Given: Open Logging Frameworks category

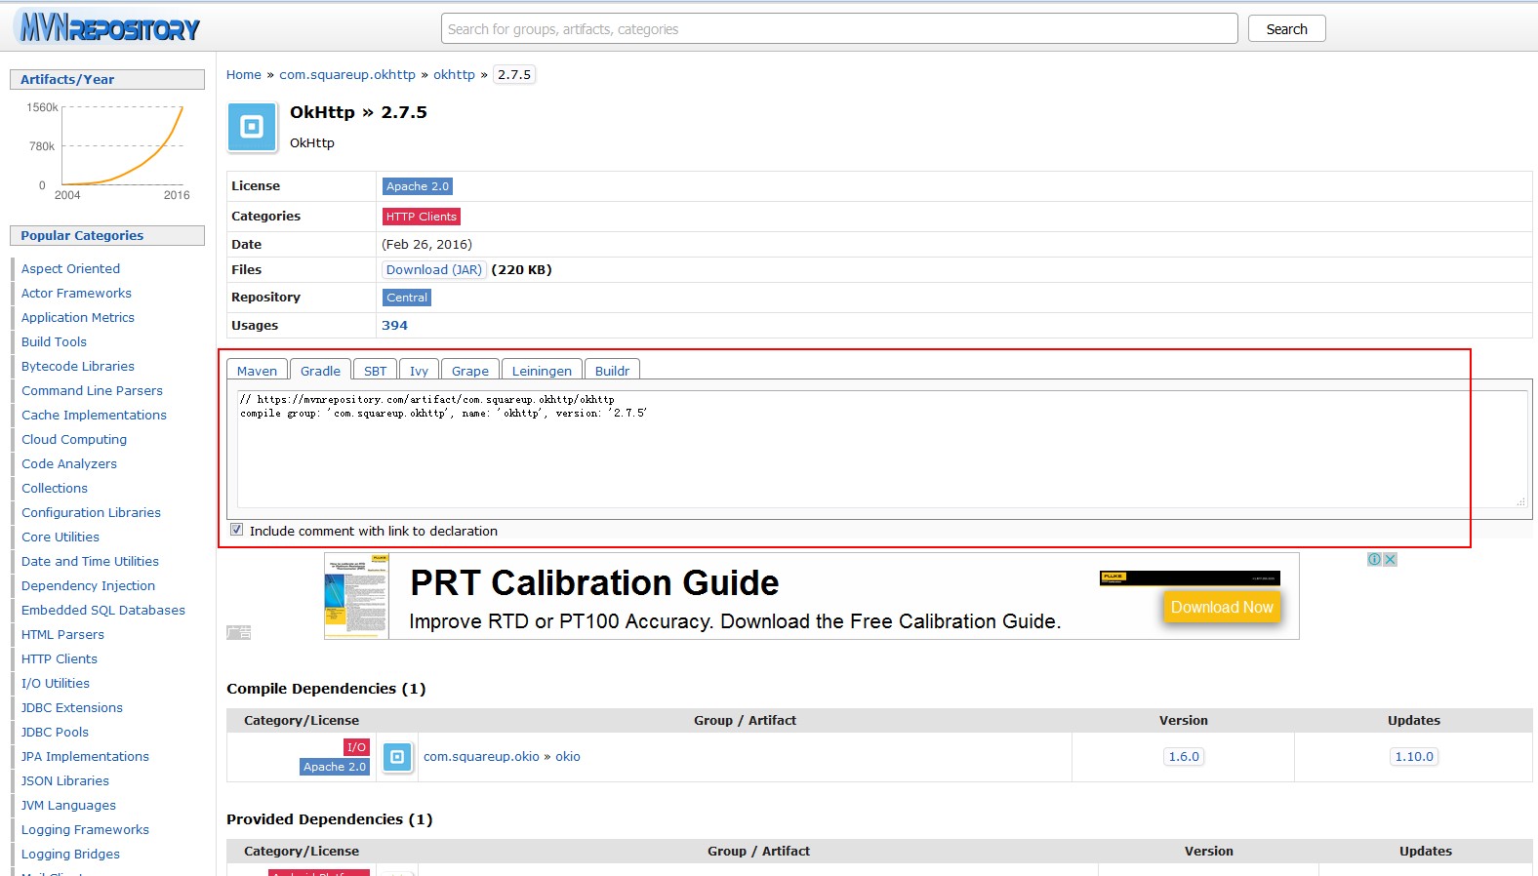Looking at the screenshot, I should click(x=85, y=830).
